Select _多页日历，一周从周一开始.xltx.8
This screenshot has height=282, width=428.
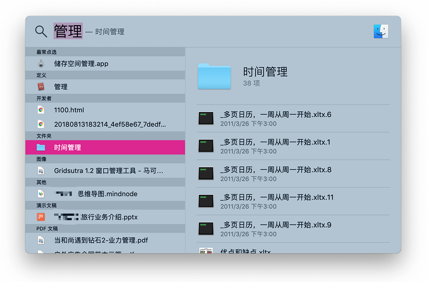pos(293,174)
